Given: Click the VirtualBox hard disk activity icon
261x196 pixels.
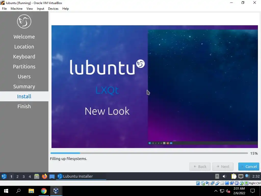Looking at the screenshot, I should tap(198, 183).
